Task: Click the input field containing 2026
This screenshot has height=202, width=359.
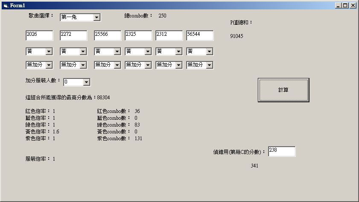Action: pos(39,35)
